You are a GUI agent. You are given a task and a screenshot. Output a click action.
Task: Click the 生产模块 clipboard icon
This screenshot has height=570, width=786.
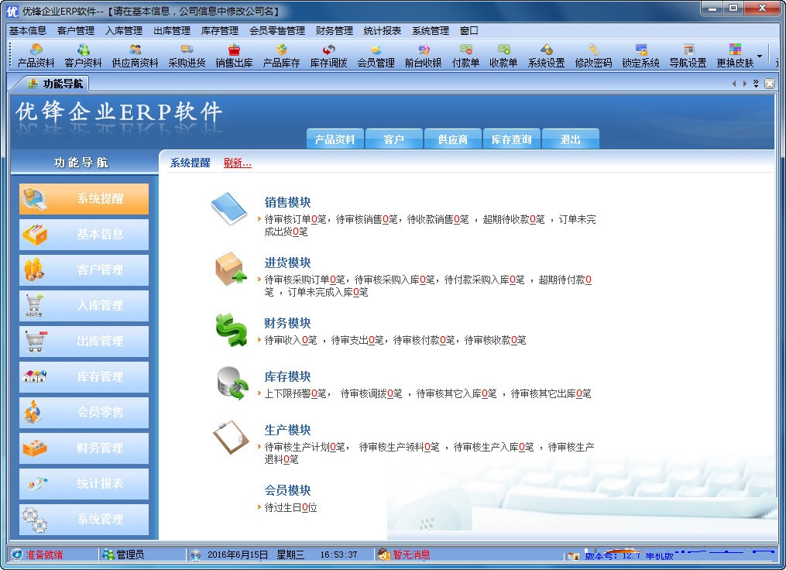coord(231,437)
